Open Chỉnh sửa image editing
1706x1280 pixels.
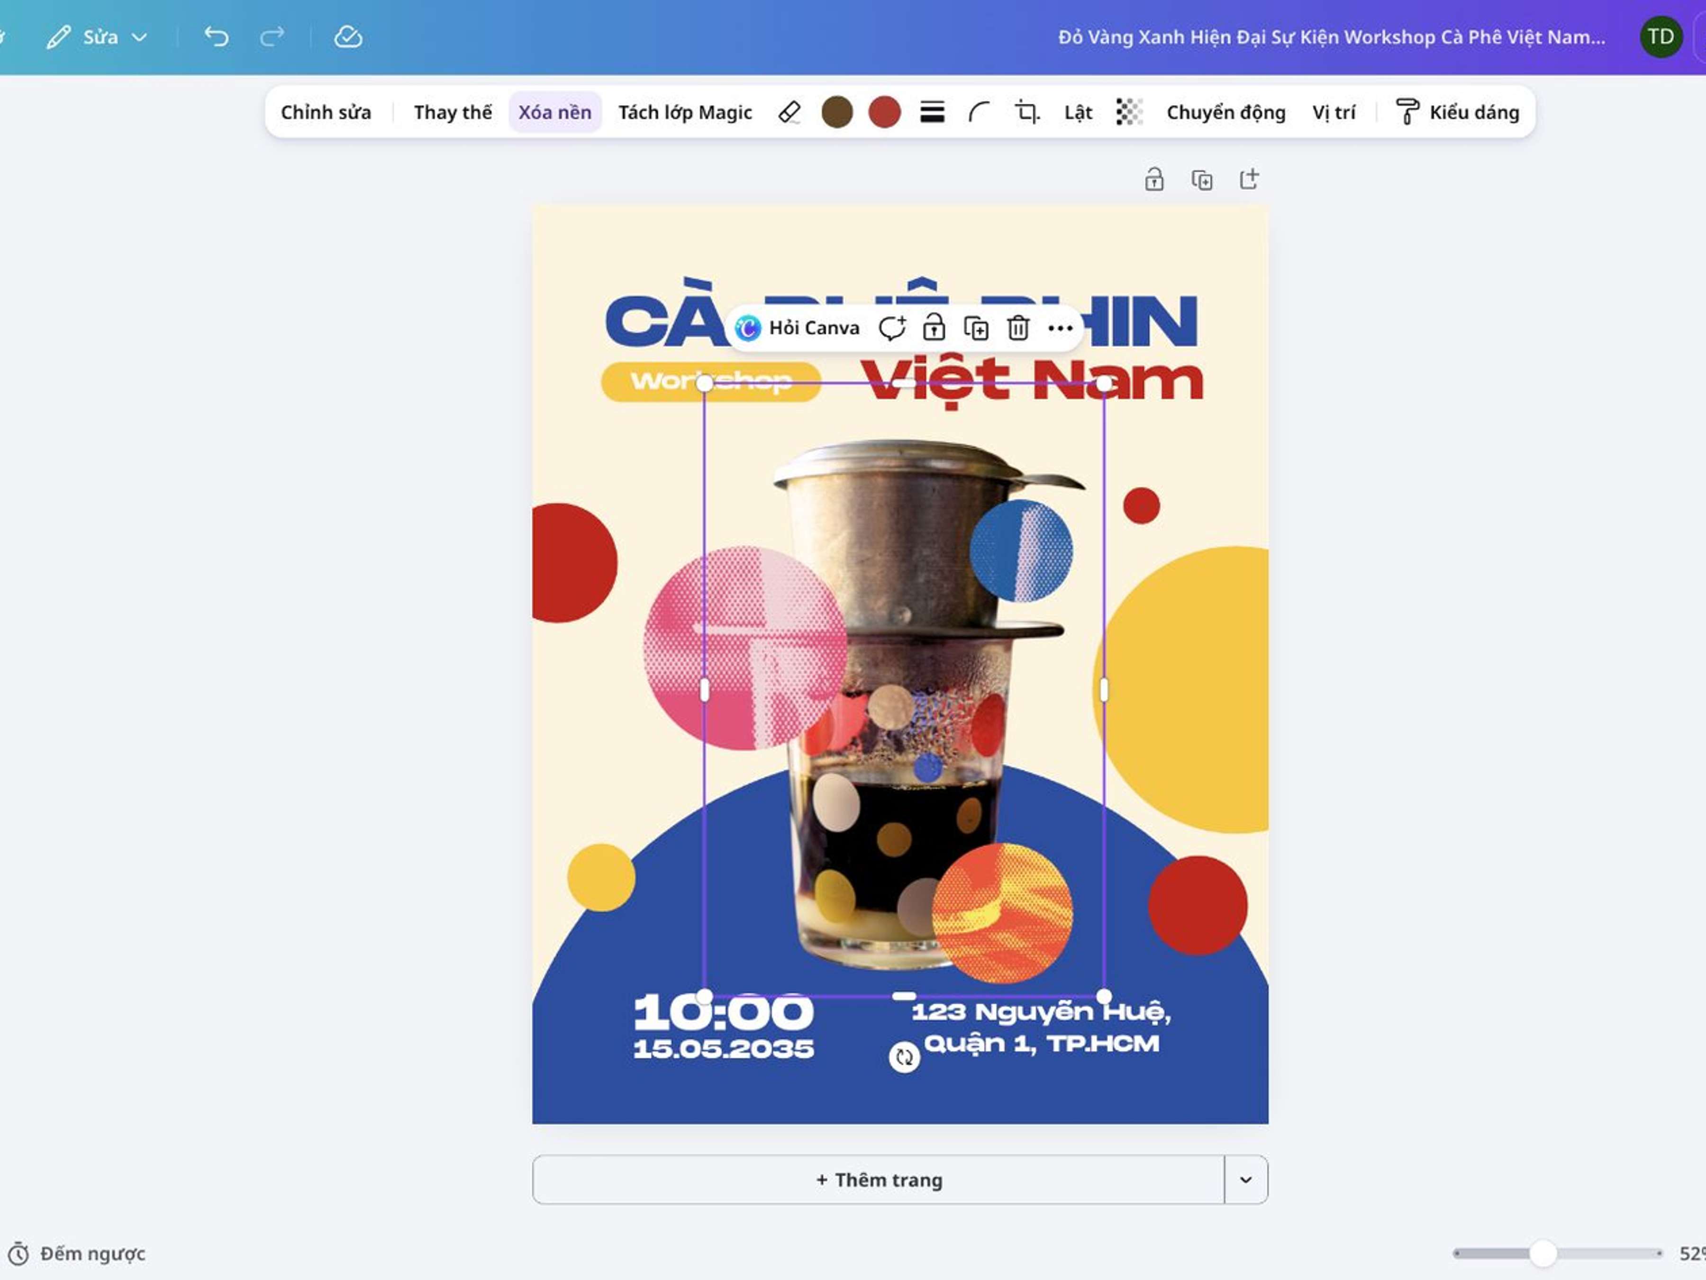click(326, 112)
